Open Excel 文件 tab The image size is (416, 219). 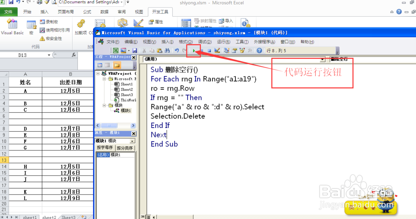tap(8, 12)
